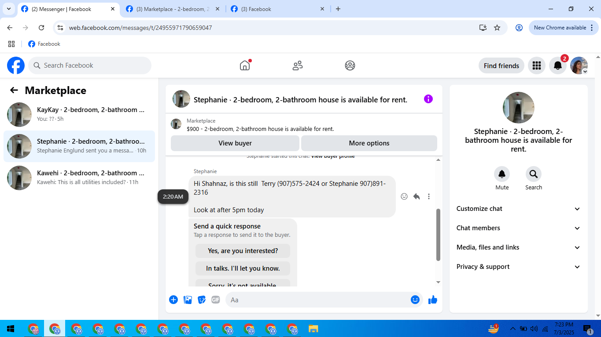
Task: Choose a GIF in composer
Action: (x=215, y=300)
